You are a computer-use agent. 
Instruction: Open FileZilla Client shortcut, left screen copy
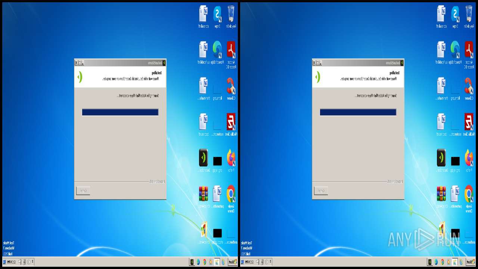[231, 124]
